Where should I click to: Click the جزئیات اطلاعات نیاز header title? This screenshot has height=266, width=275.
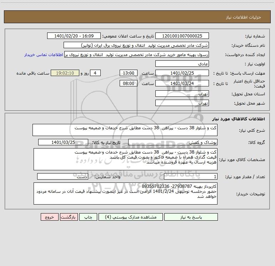(244, 17)
